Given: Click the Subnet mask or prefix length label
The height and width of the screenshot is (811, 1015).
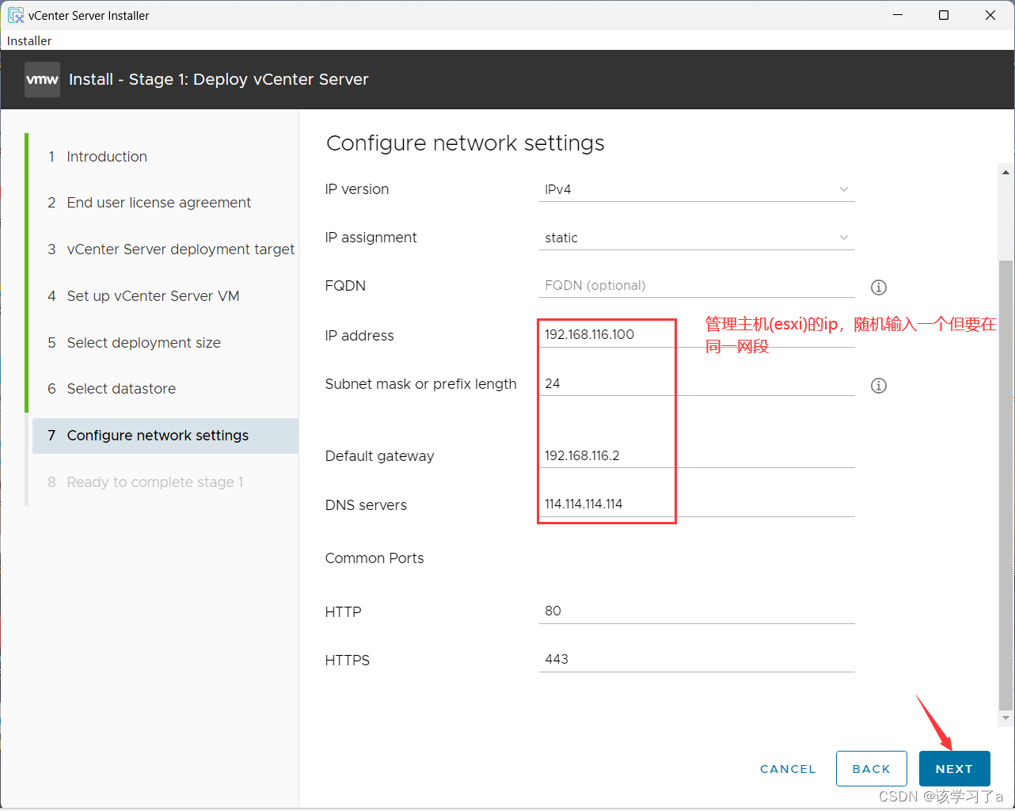Looking at the screenshot, I should click(x=420, y=384).
